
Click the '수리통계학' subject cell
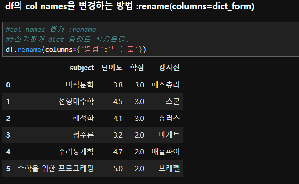(x=76, y=152)
